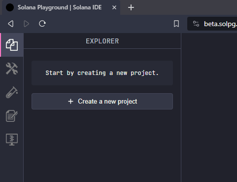
Task: Open the Tutorials notepad sidebar icon
Action: pyautogui.click(x=12, y=116)
